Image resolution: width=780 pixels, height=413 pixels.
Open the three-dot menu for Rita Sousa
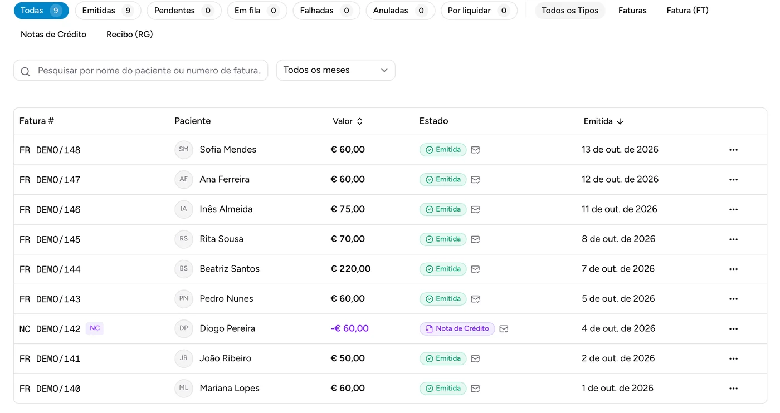(733, 239)
